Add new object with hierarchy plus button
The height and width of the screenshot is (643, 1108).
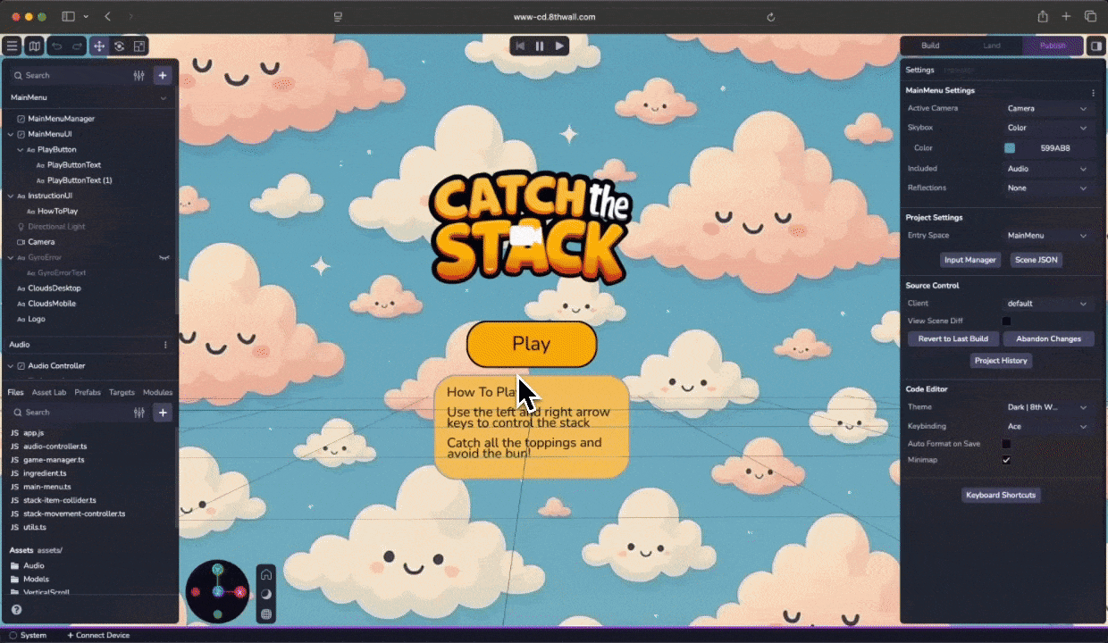click(x=162, y=76)
